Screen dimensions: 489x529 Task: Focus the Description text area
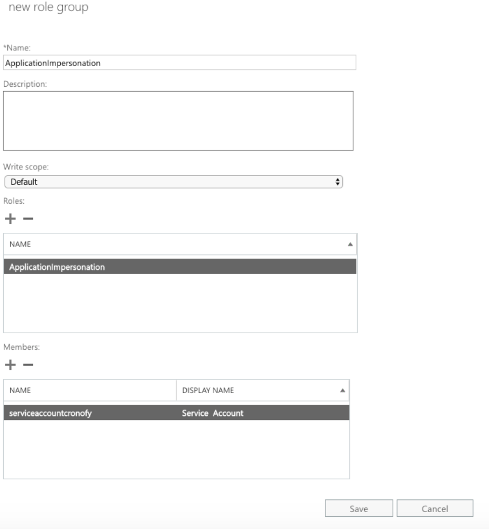coord(178,121)
